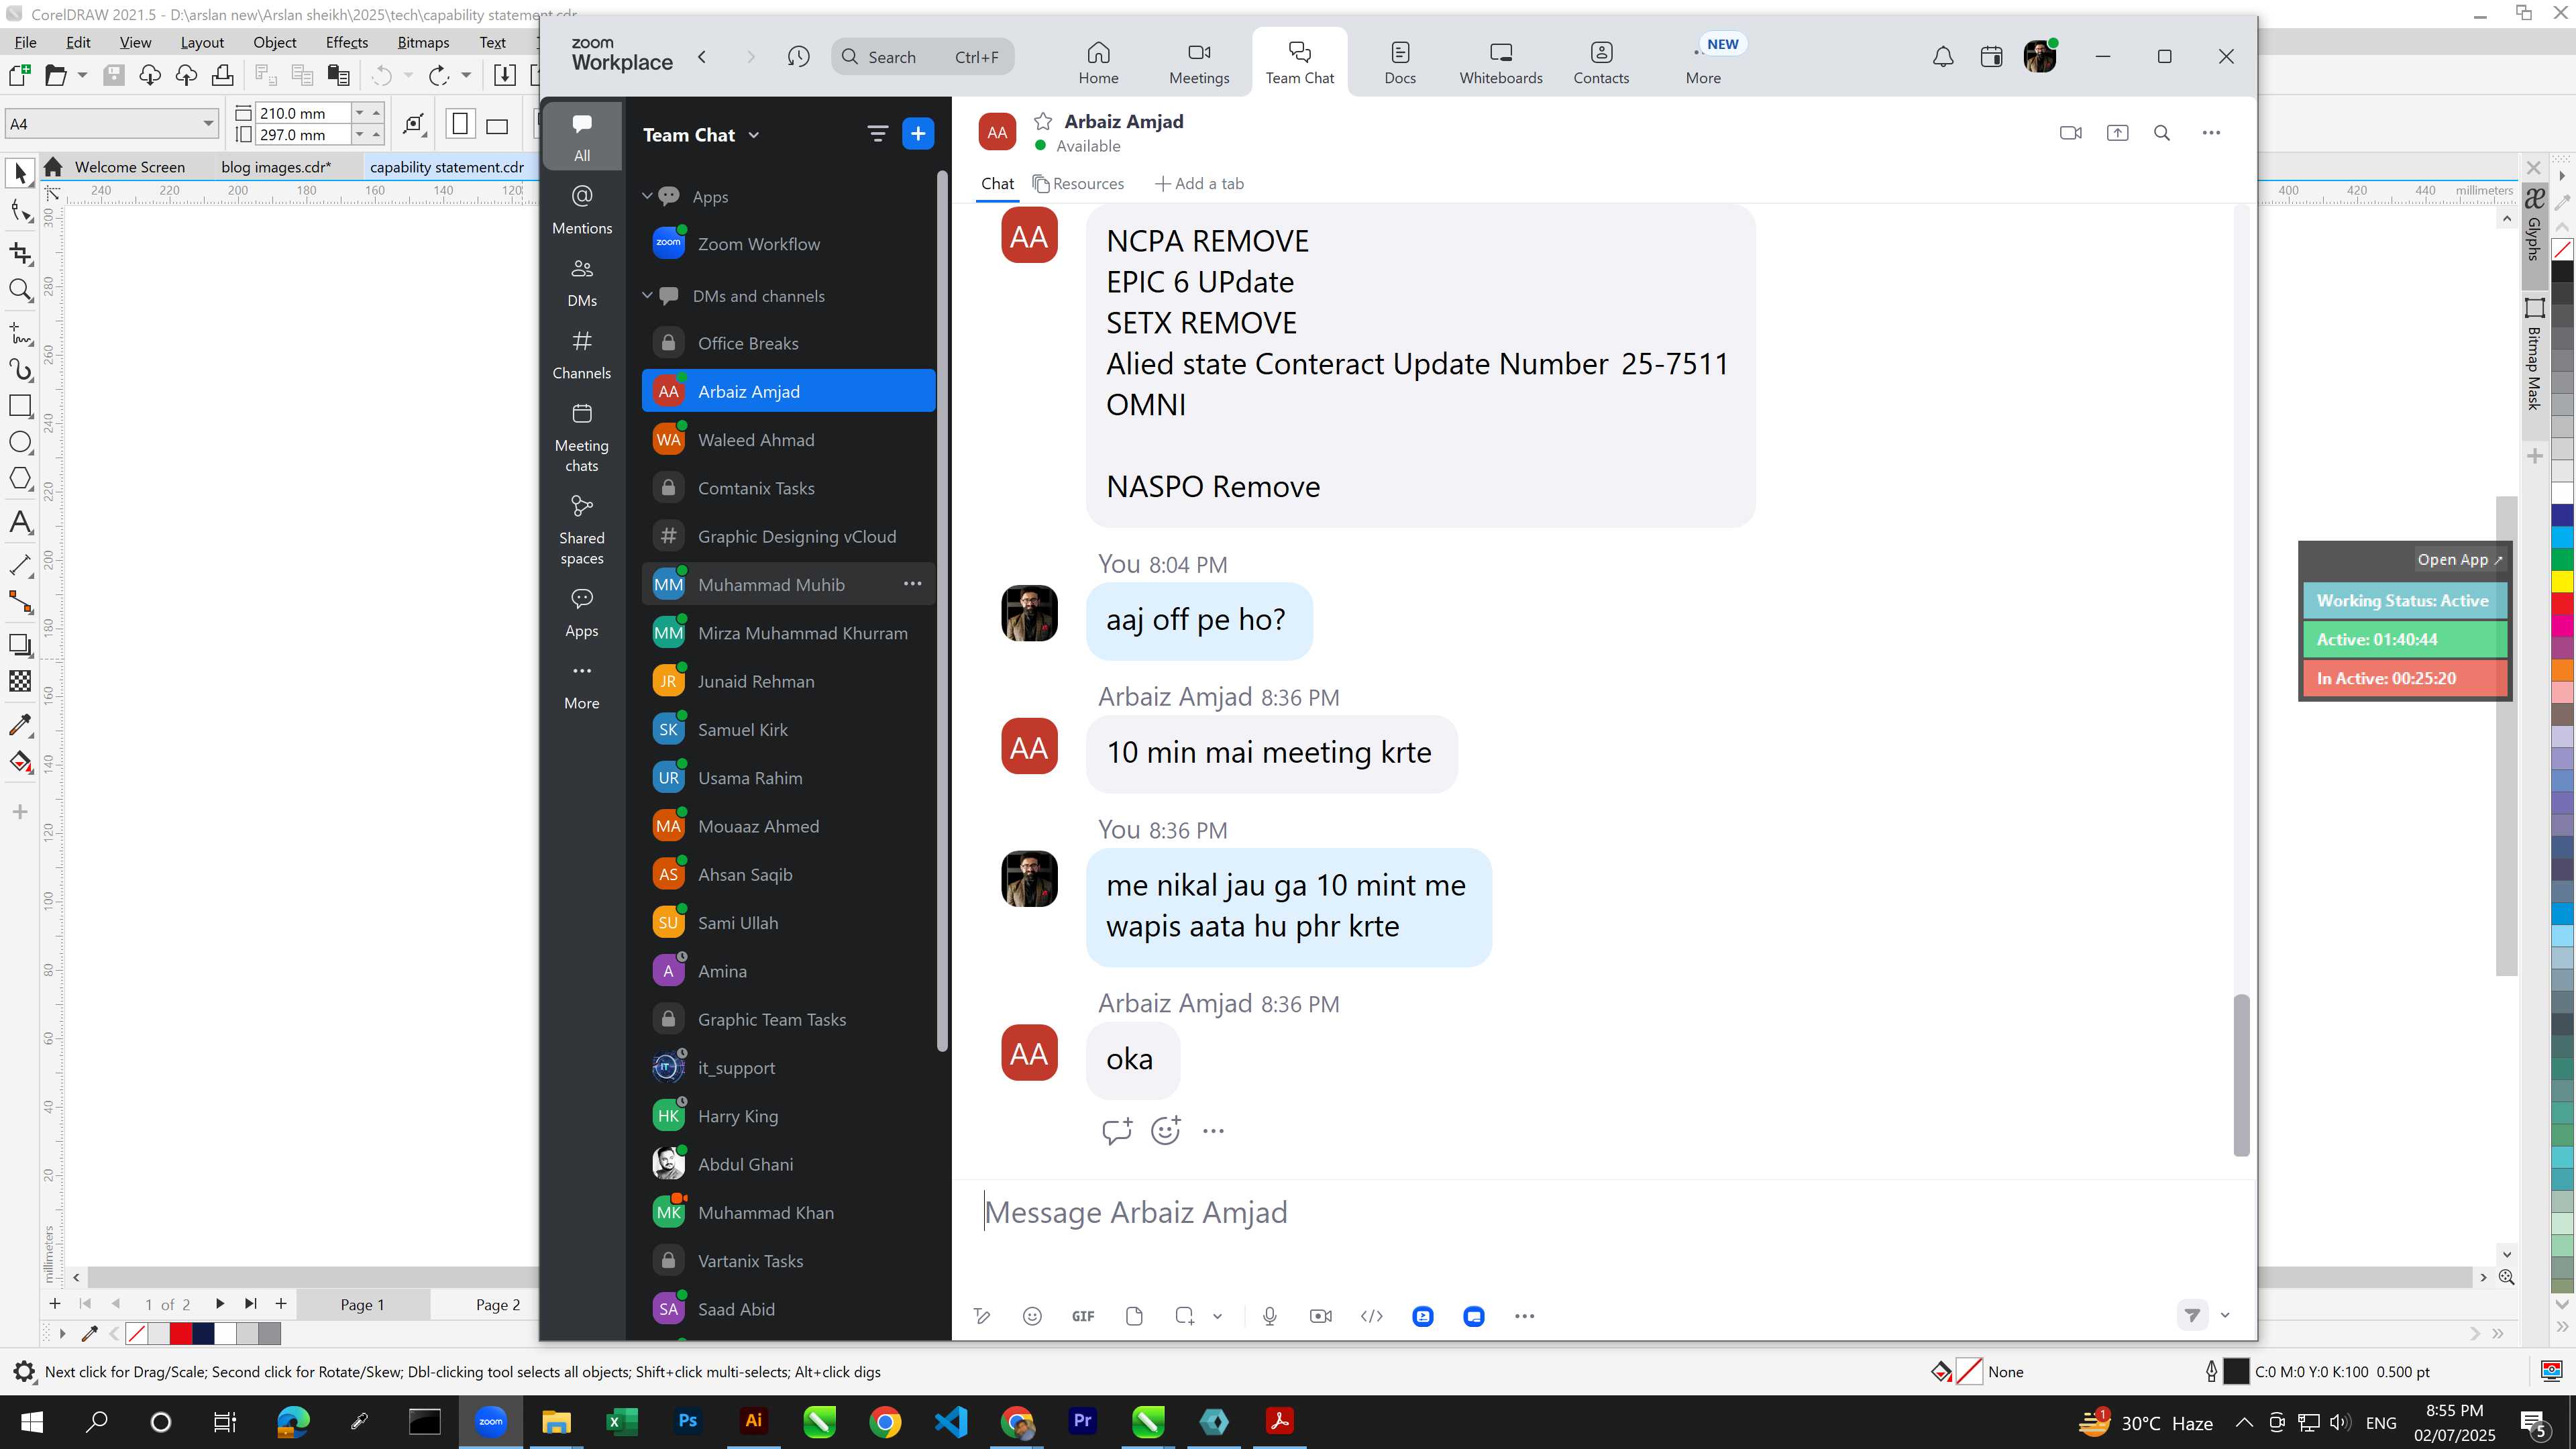Open the blog images.cdr document tab

point(276,167)
